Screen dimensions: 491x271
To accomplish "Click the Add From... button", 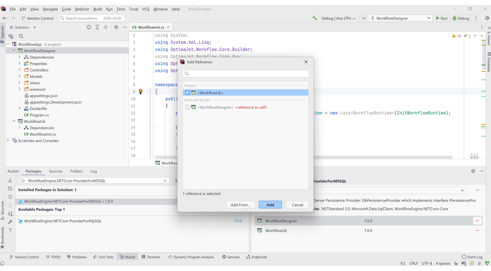I will coord(240,205).
